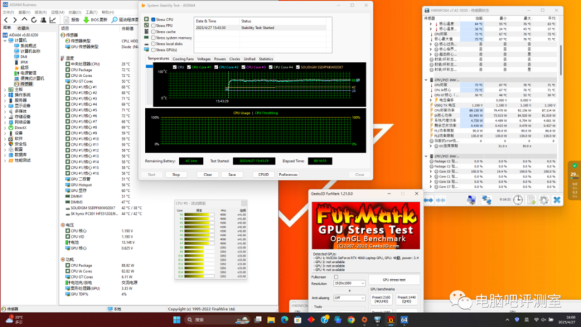Open Windows Start button on taskbar
Screen dimensions: 581x327
tap(177, 320)
